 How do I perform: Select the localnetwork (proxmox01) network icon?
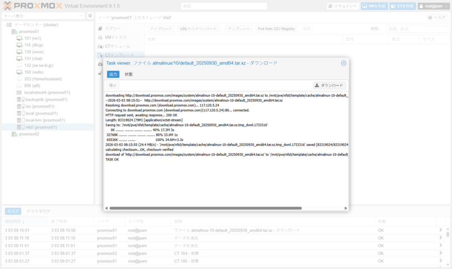click(x=19, y=93)
